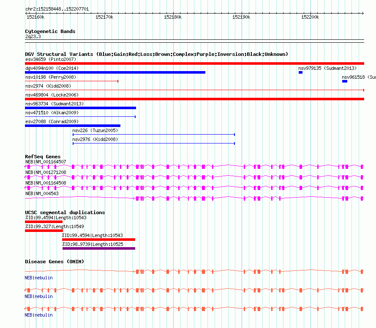The height and width of the screenshot is (328, 376).
Task: Select the purple %ID:98.9739 Length:10525 duplication bar
Action: (99, 248)
